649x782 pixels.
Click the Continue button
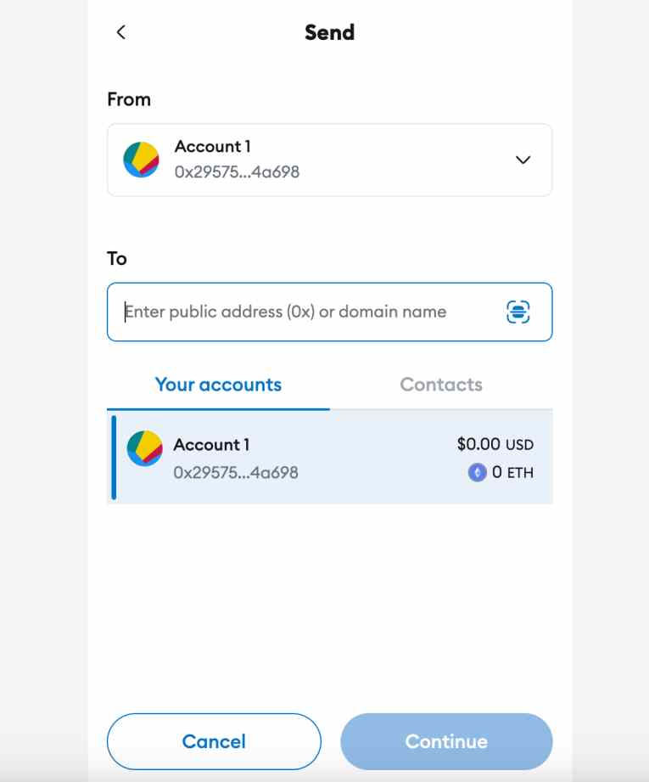(446, 741)
